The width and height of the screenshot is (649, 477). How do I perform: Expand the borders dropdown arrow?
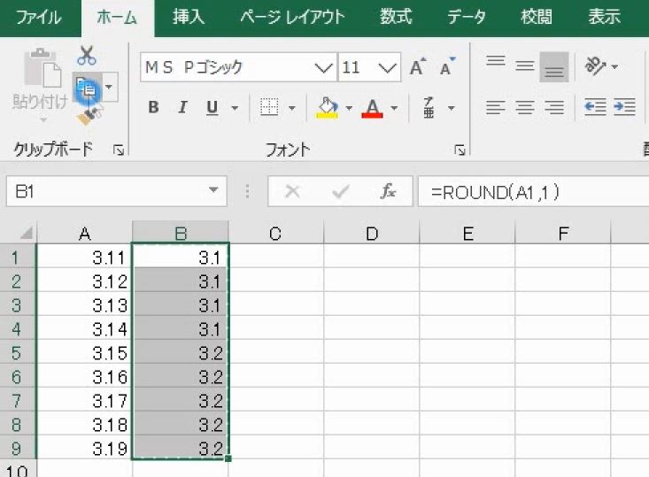292,108
